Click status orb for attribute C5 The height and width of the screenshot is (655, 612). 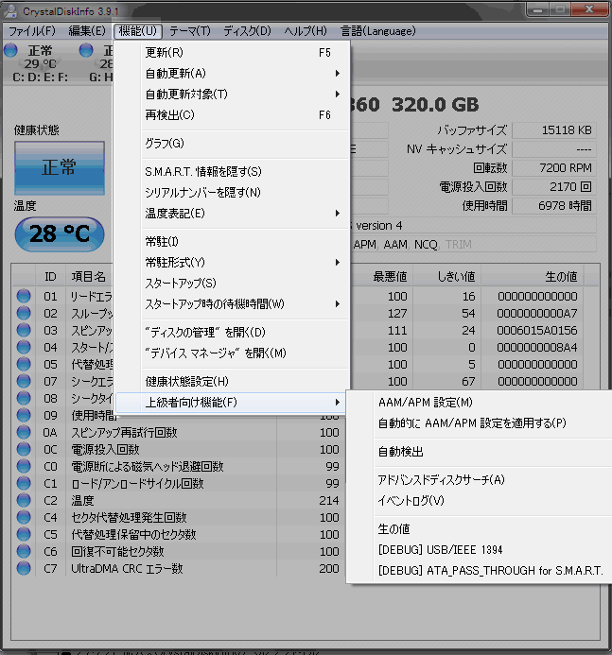click(24, 534)
